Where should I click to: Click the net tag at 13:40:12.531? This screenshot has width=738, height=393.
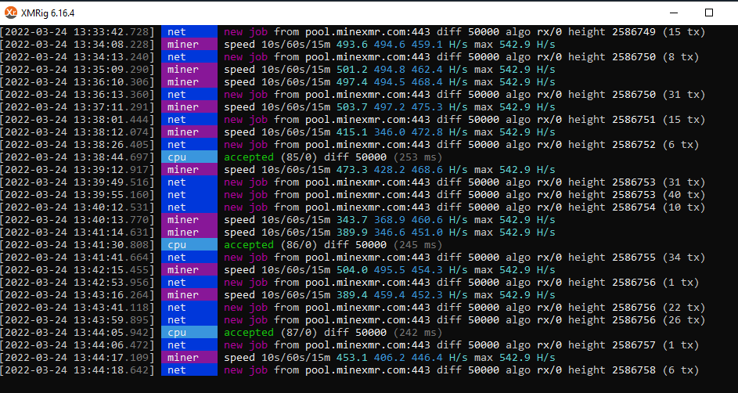click(189, 207)
